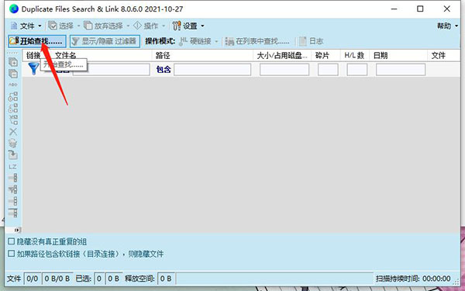Open the 操作 menu
Screen dimensions: 465x291
coord(149,26)
